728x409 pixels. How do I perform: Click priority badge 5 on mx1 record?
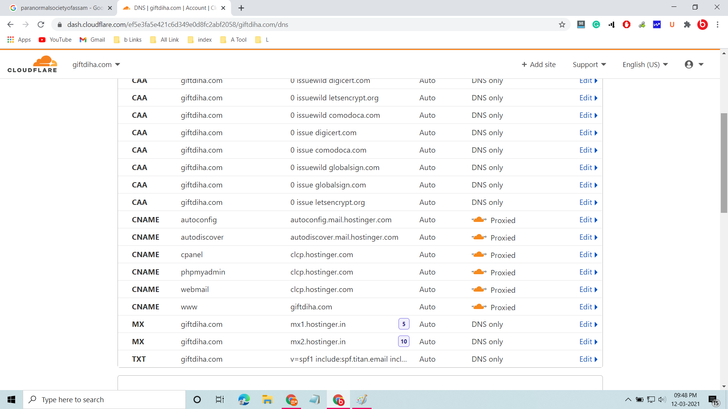tap(404, 324)
